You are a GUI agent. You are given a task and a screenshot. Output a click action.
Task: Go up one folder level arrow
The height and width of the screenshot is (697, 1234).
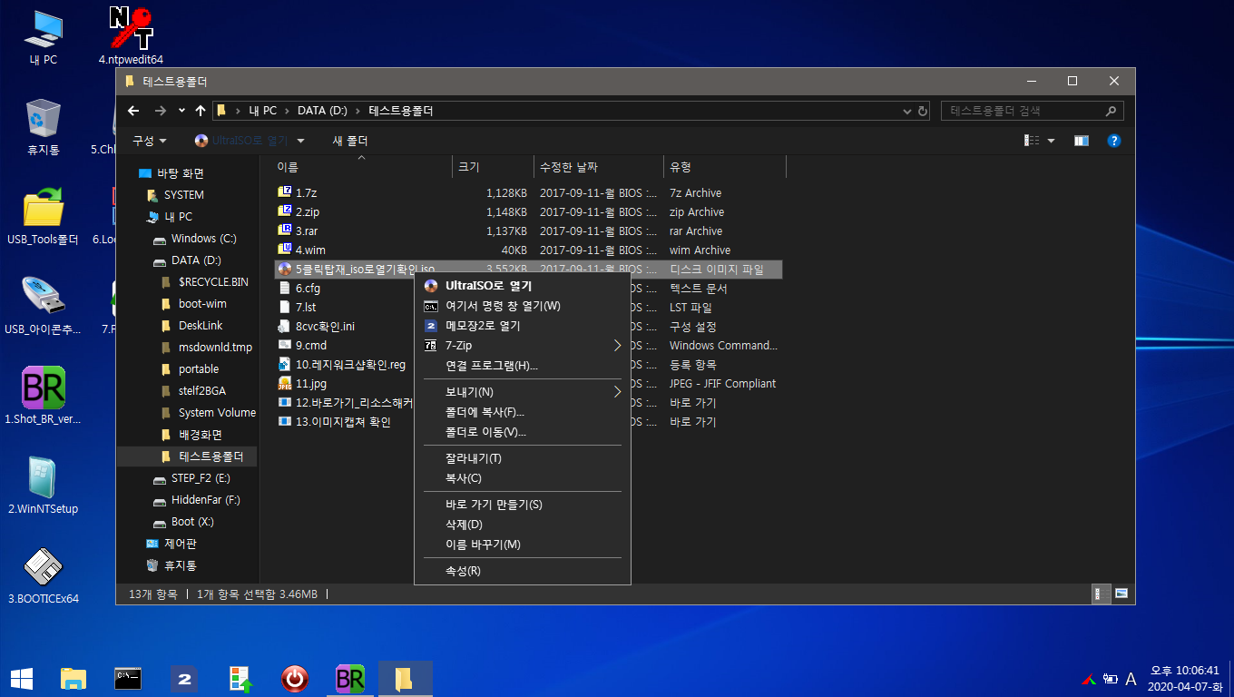pyautogui.click(x=200, y=111)
